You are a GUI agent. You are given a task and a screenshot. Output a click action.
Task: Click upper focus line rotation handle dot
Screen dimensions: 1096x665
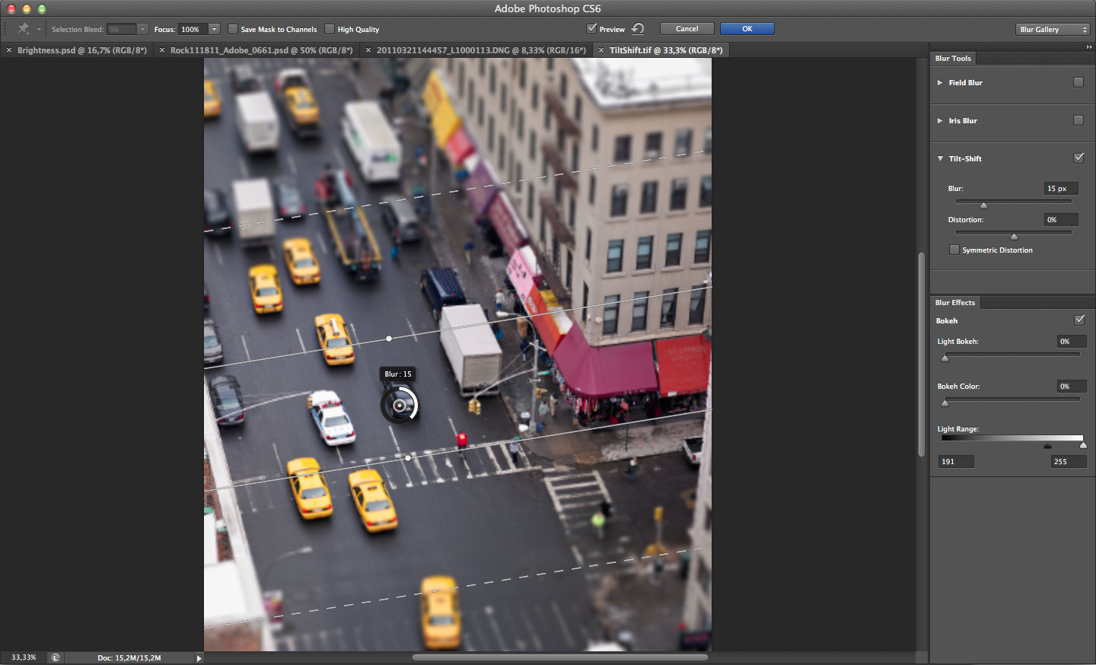pos(389,338)
